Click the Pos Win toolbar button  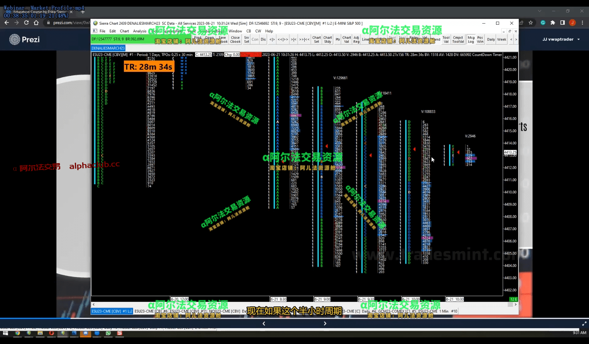pos(480,39)
